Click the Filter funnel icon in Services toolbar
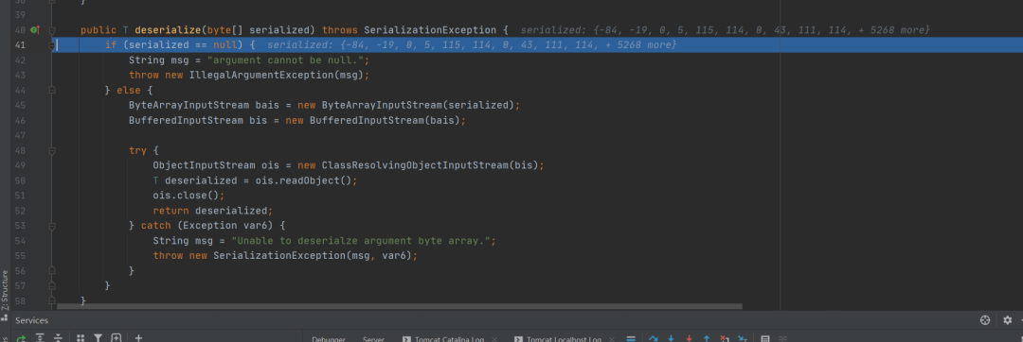 coord(98,338)
